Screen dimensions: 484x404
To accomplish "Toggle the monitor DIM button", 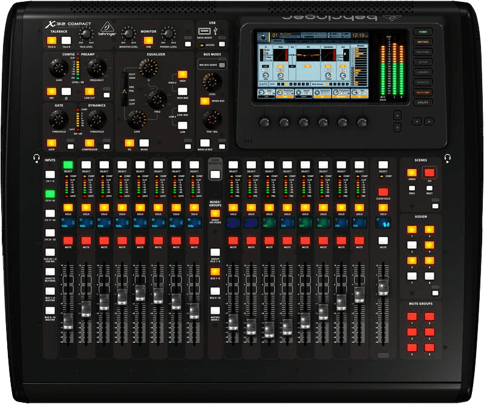I will [x=148, y=40].
